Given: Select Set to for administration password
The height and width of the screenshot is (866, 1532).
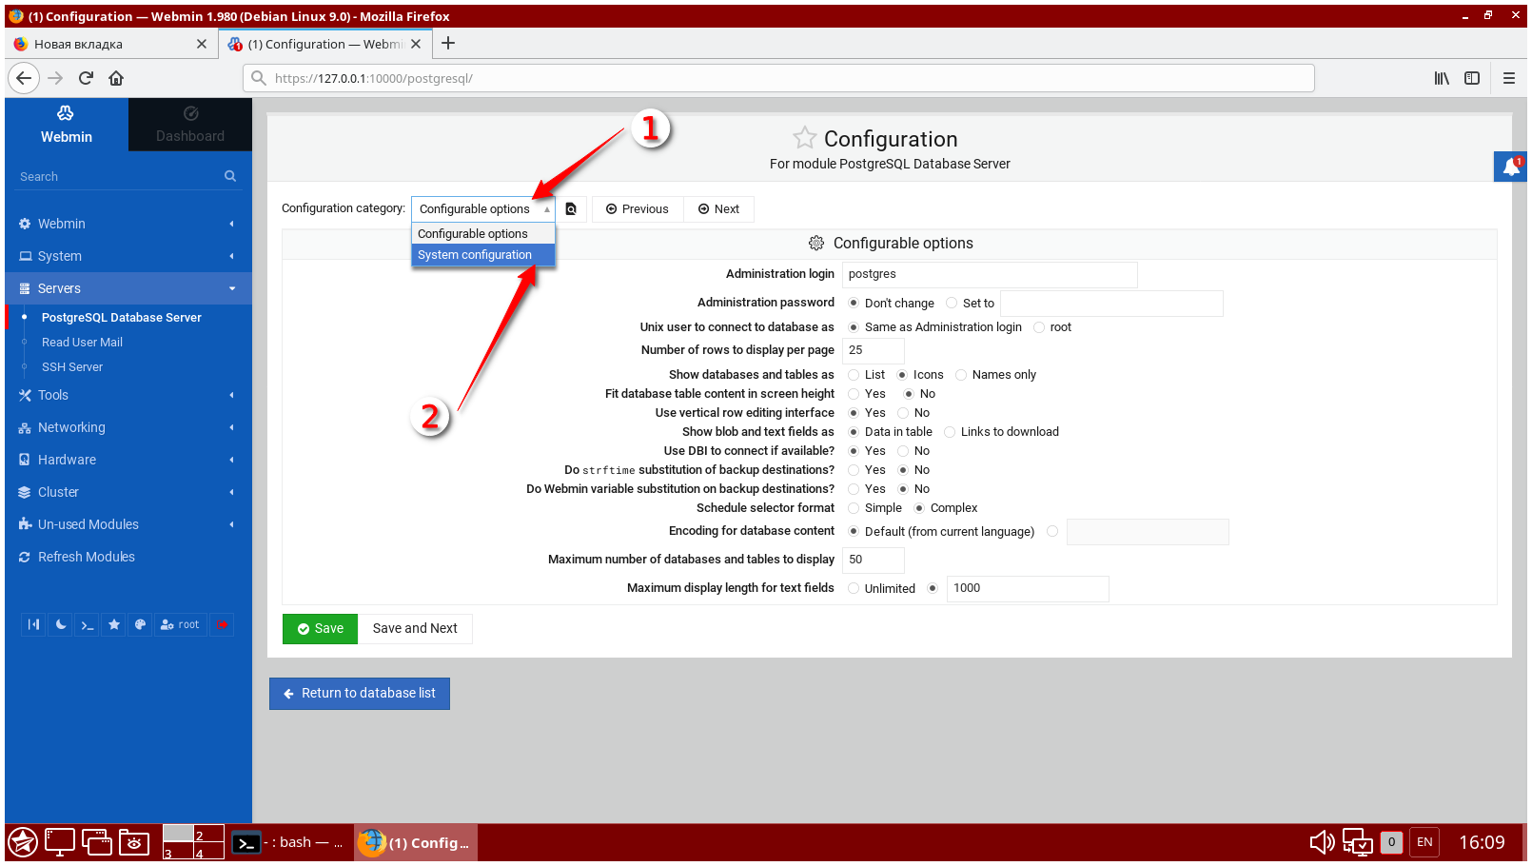Looking at the screenshot, I should coord(952,304).
